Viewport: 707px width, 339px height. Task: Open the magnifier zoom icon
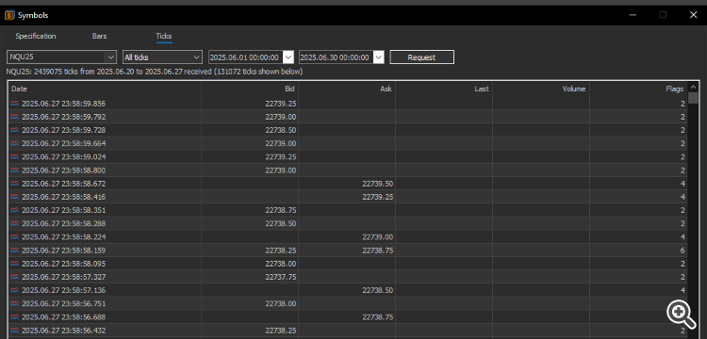tap(681, 314)
